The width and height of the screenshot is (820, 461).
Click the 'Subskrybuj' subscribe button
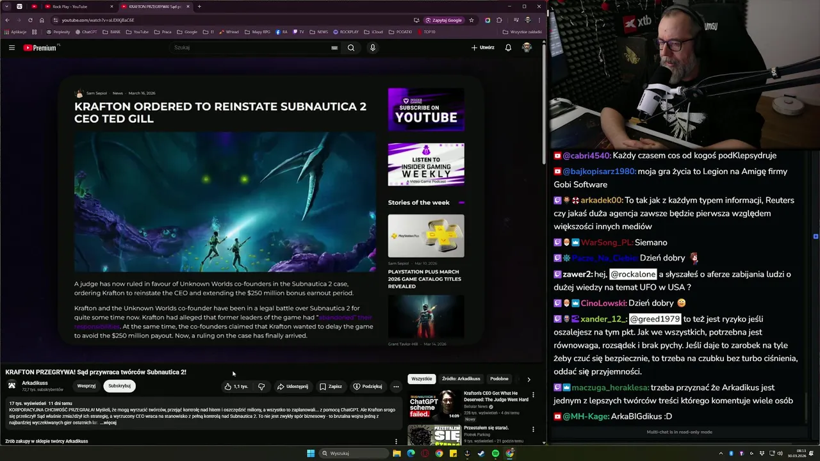click(x=119, y=385)
